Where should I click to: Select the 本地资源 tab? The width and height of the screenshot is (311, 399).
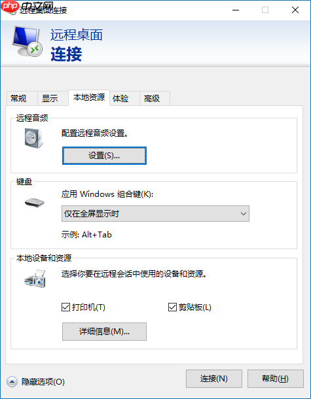(x=89, y=97)
